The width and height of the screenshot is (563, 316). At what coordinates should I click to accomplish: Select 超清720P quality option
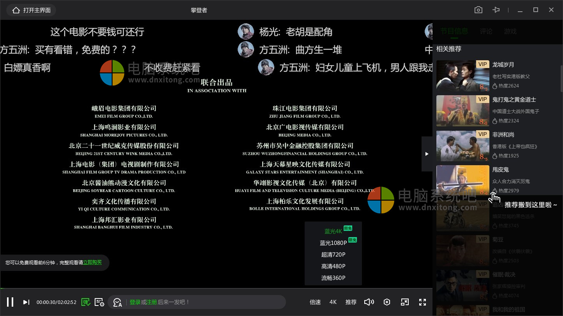tap(333, 254)
